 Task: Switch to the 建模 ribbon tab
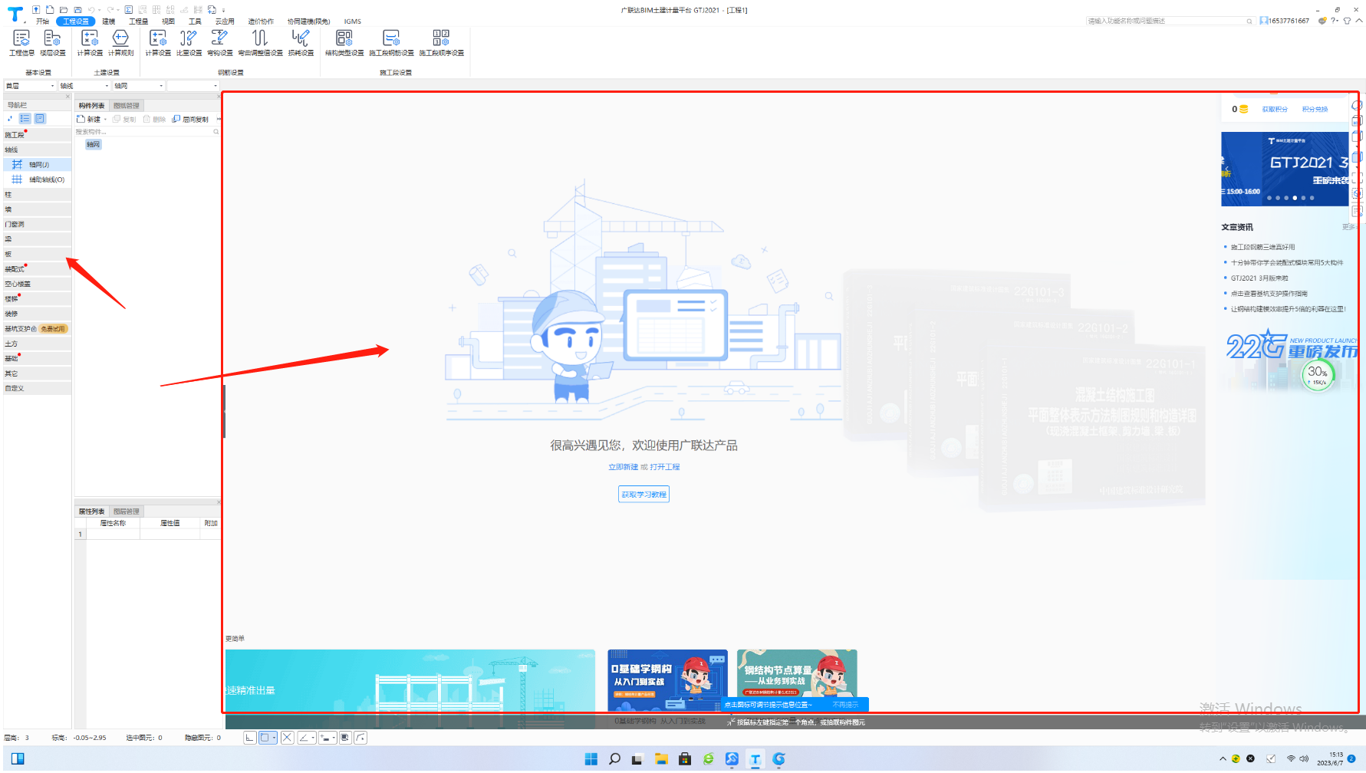click(109, 21)
